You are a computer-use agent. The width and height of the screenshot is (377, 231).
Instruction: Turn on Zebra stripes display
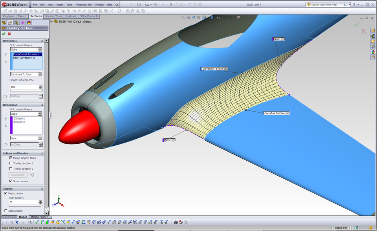(x=5, y=211)
